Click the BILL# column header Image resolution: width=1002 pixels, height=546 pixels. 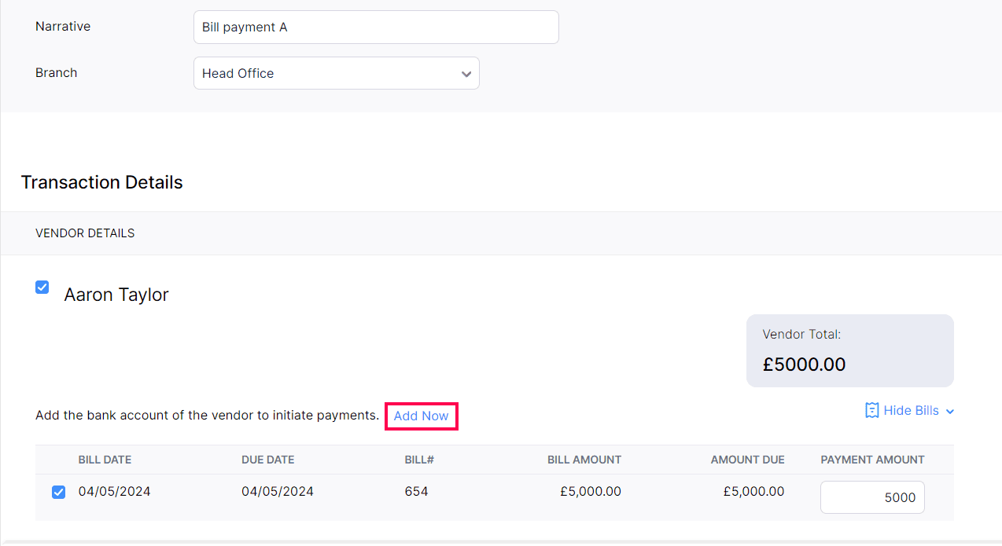coord(419,460)
